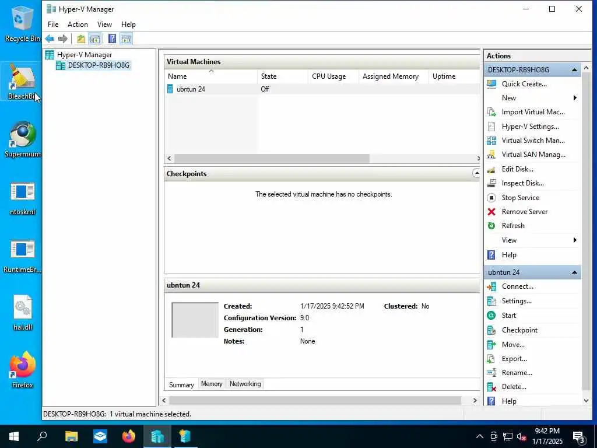Toggle the console tree toolbar icon
597x448 pixels.
[95, 39]
